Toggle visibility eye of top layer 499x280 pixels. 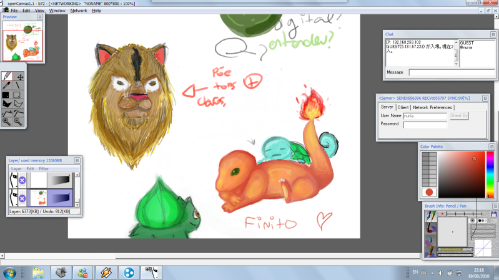click(x=13, y=180)
